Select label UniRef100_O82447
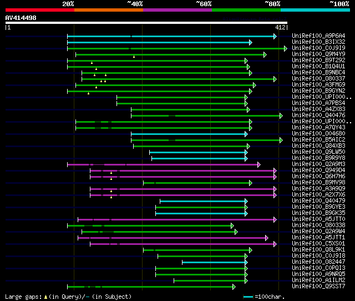This screenshot has width=355, height=301. tap(318, 262)
